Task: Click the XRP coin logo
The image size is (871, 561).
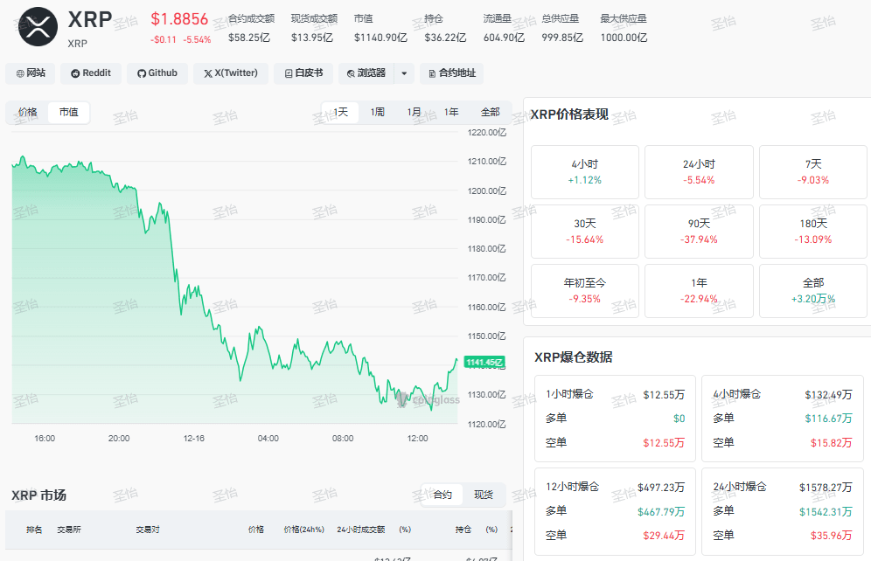Action: coord(38,26)
